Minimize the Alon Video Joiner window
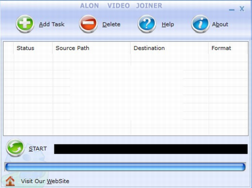Viewport: 252px width, 188px height. tap(232, 10)
